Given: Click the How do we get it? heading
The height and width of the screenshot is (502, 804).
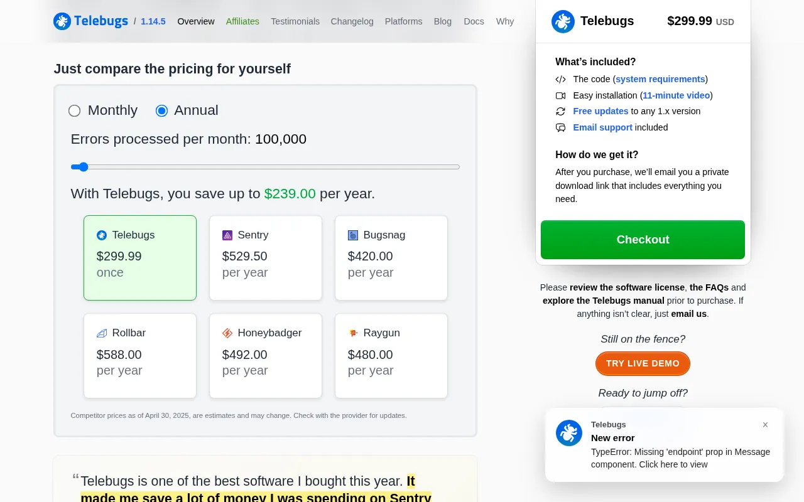Looking at the screenshot, I should pos(597,155).
